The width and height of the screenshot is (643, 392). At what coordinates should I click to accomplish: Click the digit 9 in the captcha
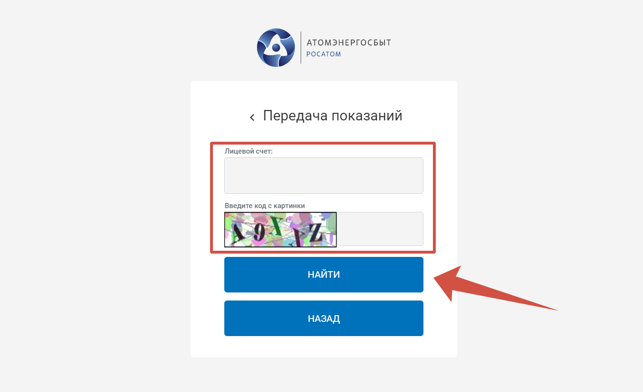(x=259, y=232)
